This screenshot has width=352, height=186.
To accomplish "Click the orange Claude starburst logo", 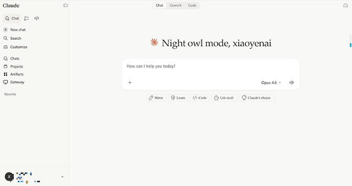I will pyautogui.click(x=154, y=43).
